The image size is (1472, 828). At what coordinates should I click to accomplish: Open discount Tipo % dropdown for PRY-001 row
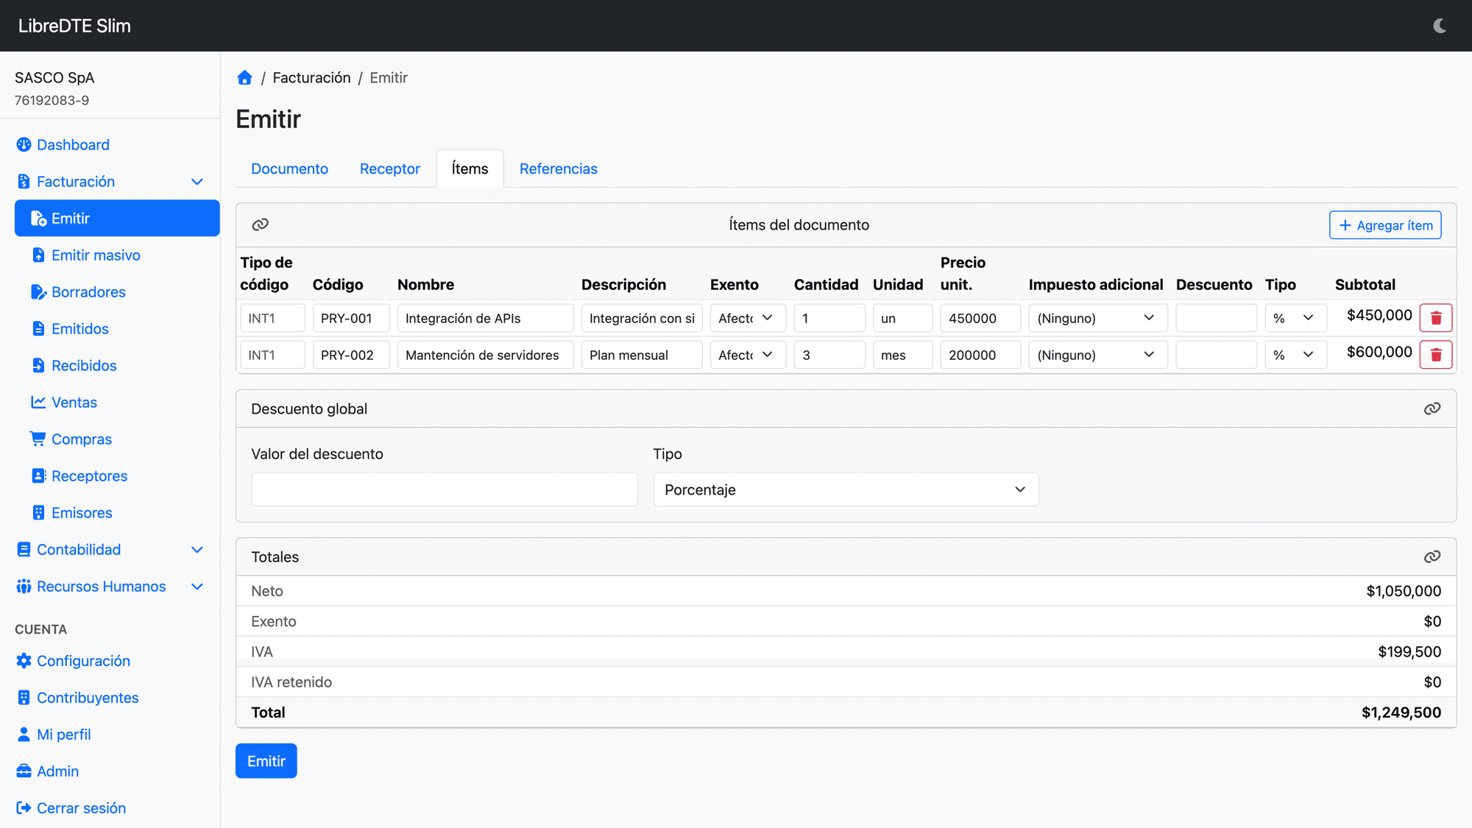[x=1296, y=318]
